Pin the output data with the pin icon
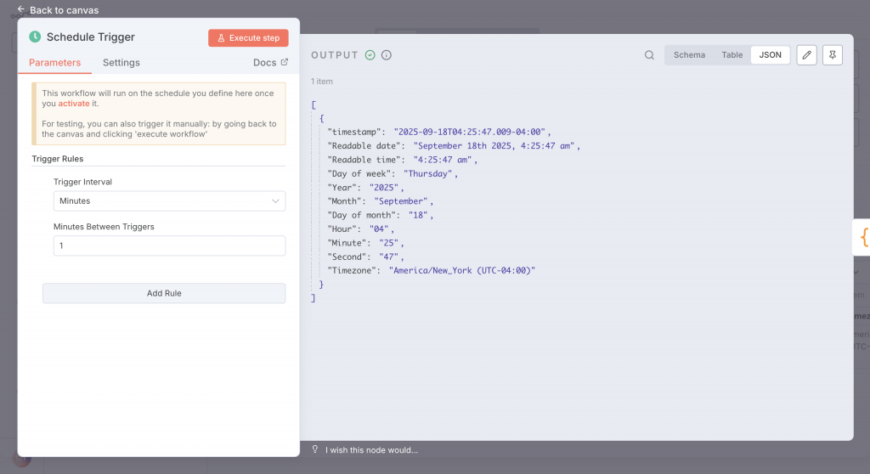The height and width of the screenshot is (474, 870). [x=833, y=55]
